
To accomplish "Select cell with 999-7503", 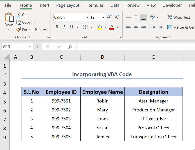I will [x=61, y=119].
